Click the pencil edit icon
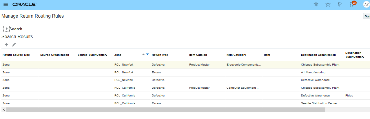This screenshot has width=370, height=119. [14, 44]
